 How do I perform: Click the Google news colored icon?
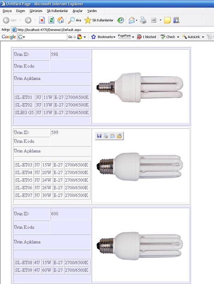tap(79, 37)
